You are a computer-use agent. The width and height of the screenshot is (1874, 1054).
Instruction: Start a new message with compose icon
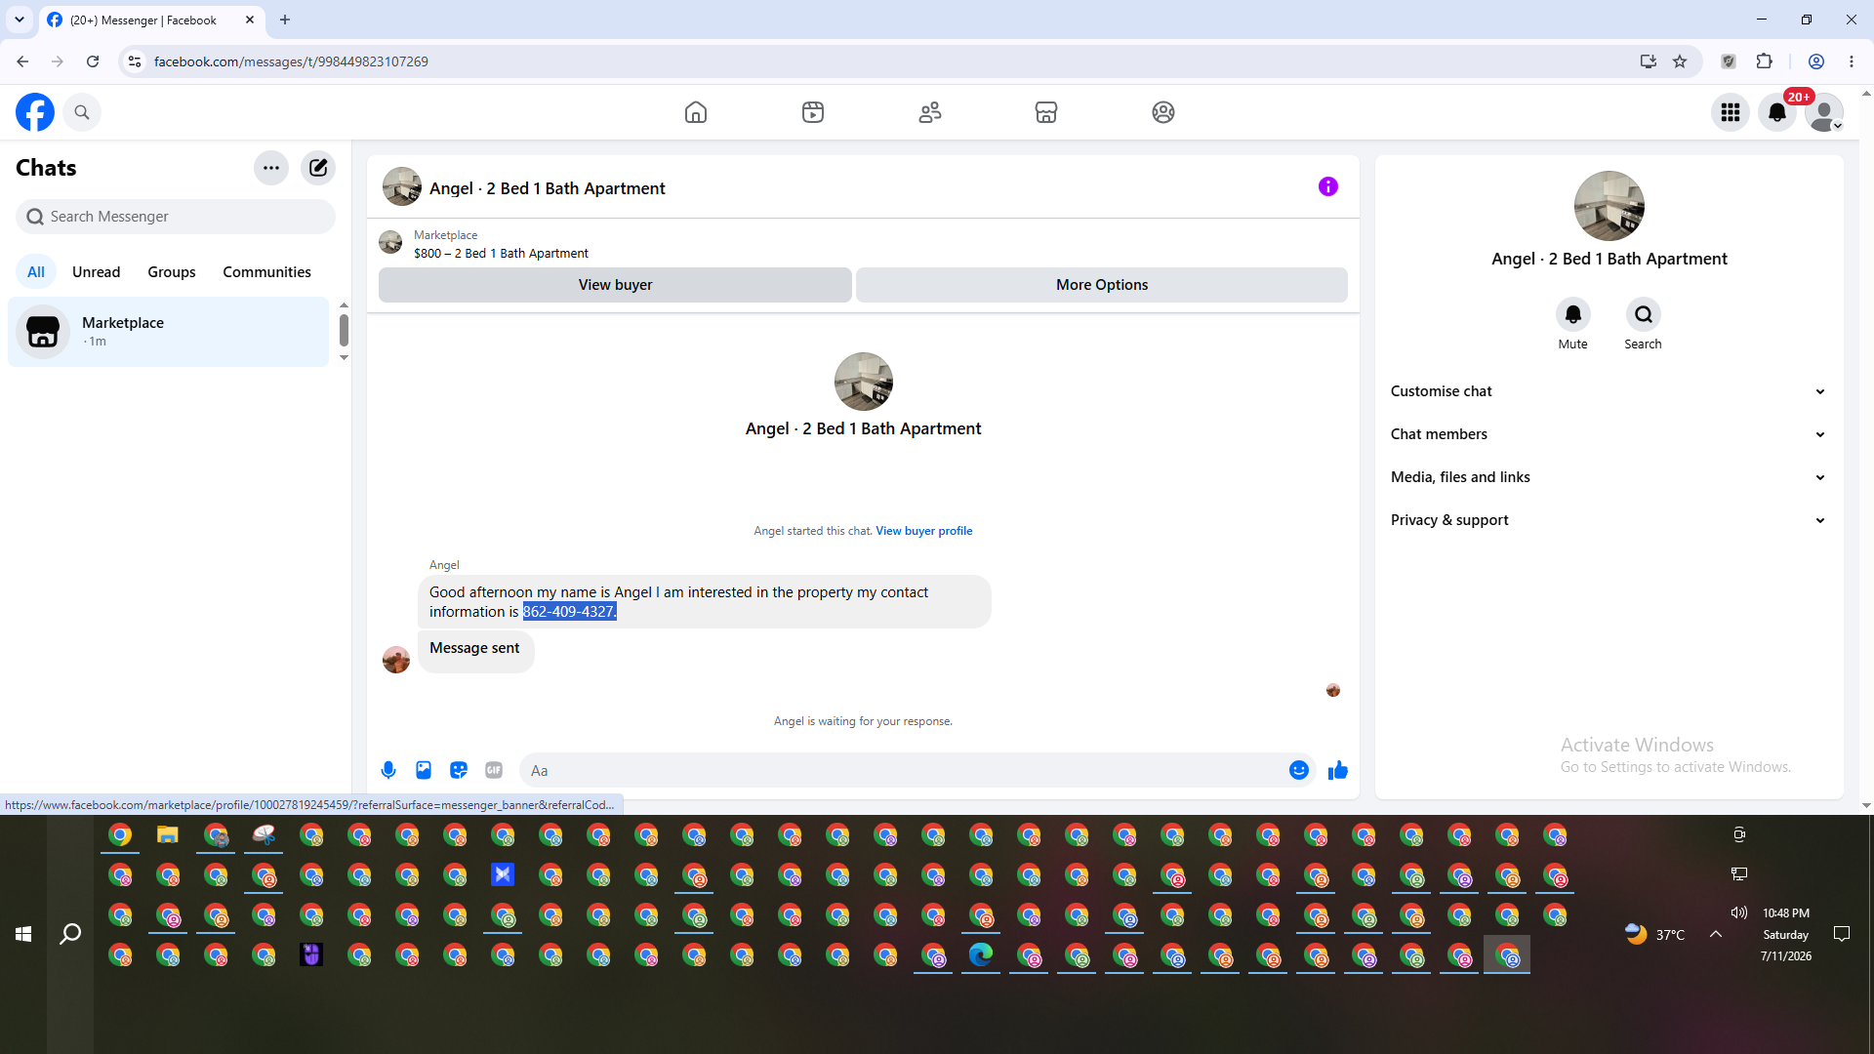318,168
